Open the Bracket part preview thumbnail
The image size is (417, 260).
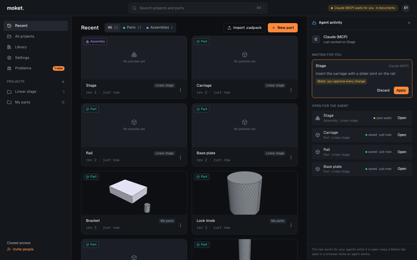pyautogui.click(x=134, y=193)
